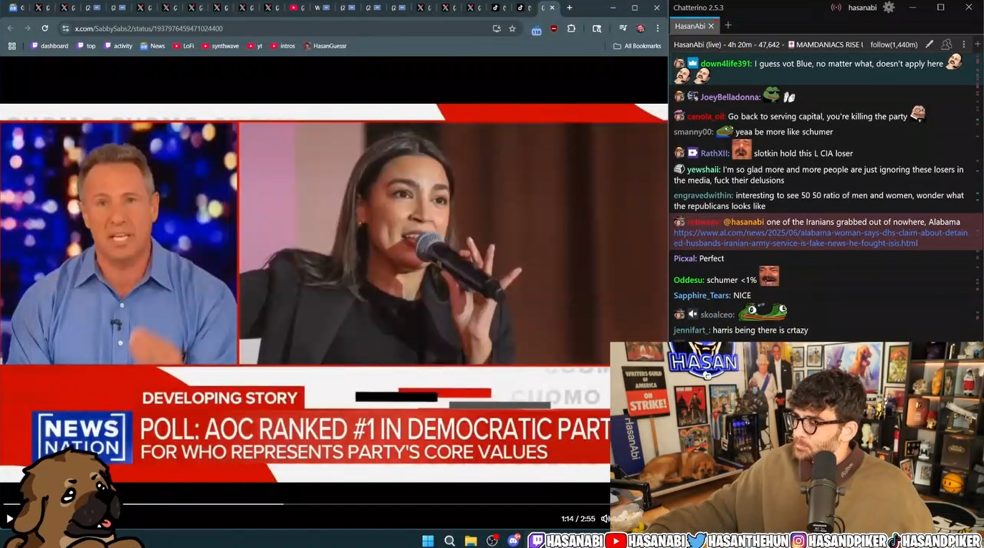This screenshot has width=984, height=548.
Task: Open Chrome media controls icon
Action: pyautogui.click(x=624, y=29)
